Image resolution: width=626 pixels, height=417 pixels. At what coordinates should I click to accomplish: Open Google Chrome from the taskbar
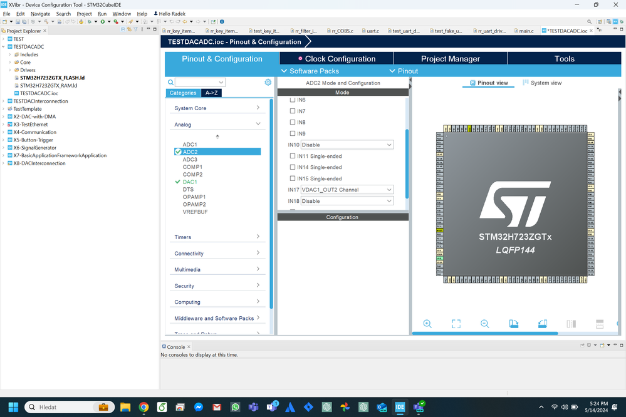coord(143,407)
